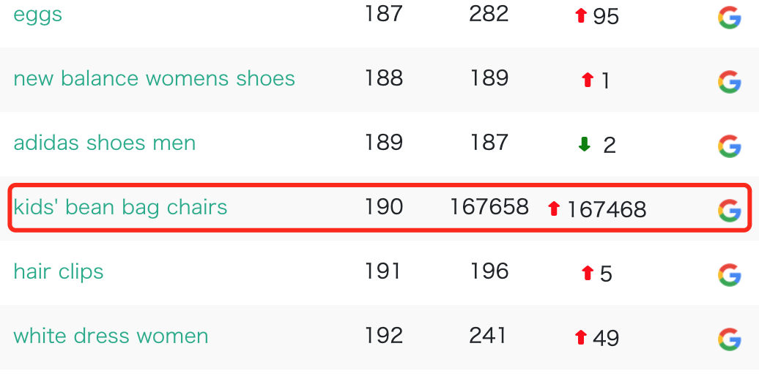Viewport: 759px width, 376px height.
Task: Click red up arrow next to 167468
Action: pos(554,209)
